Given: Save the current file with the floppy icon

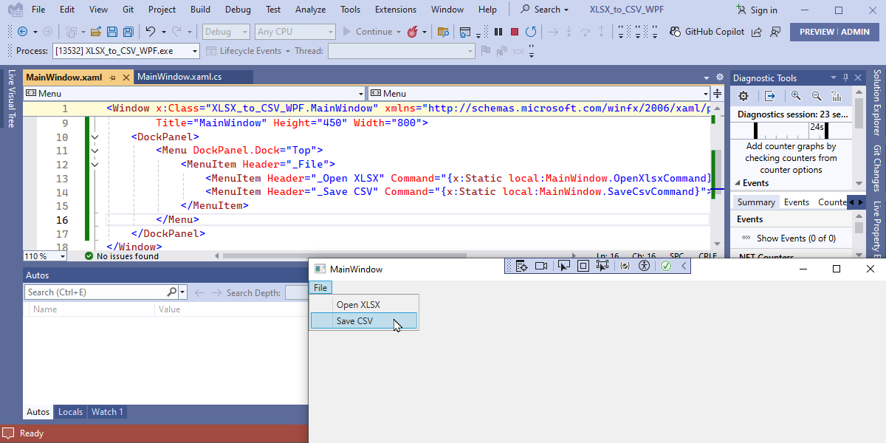Looking at the screenshot, I should [x=112, y=32].
